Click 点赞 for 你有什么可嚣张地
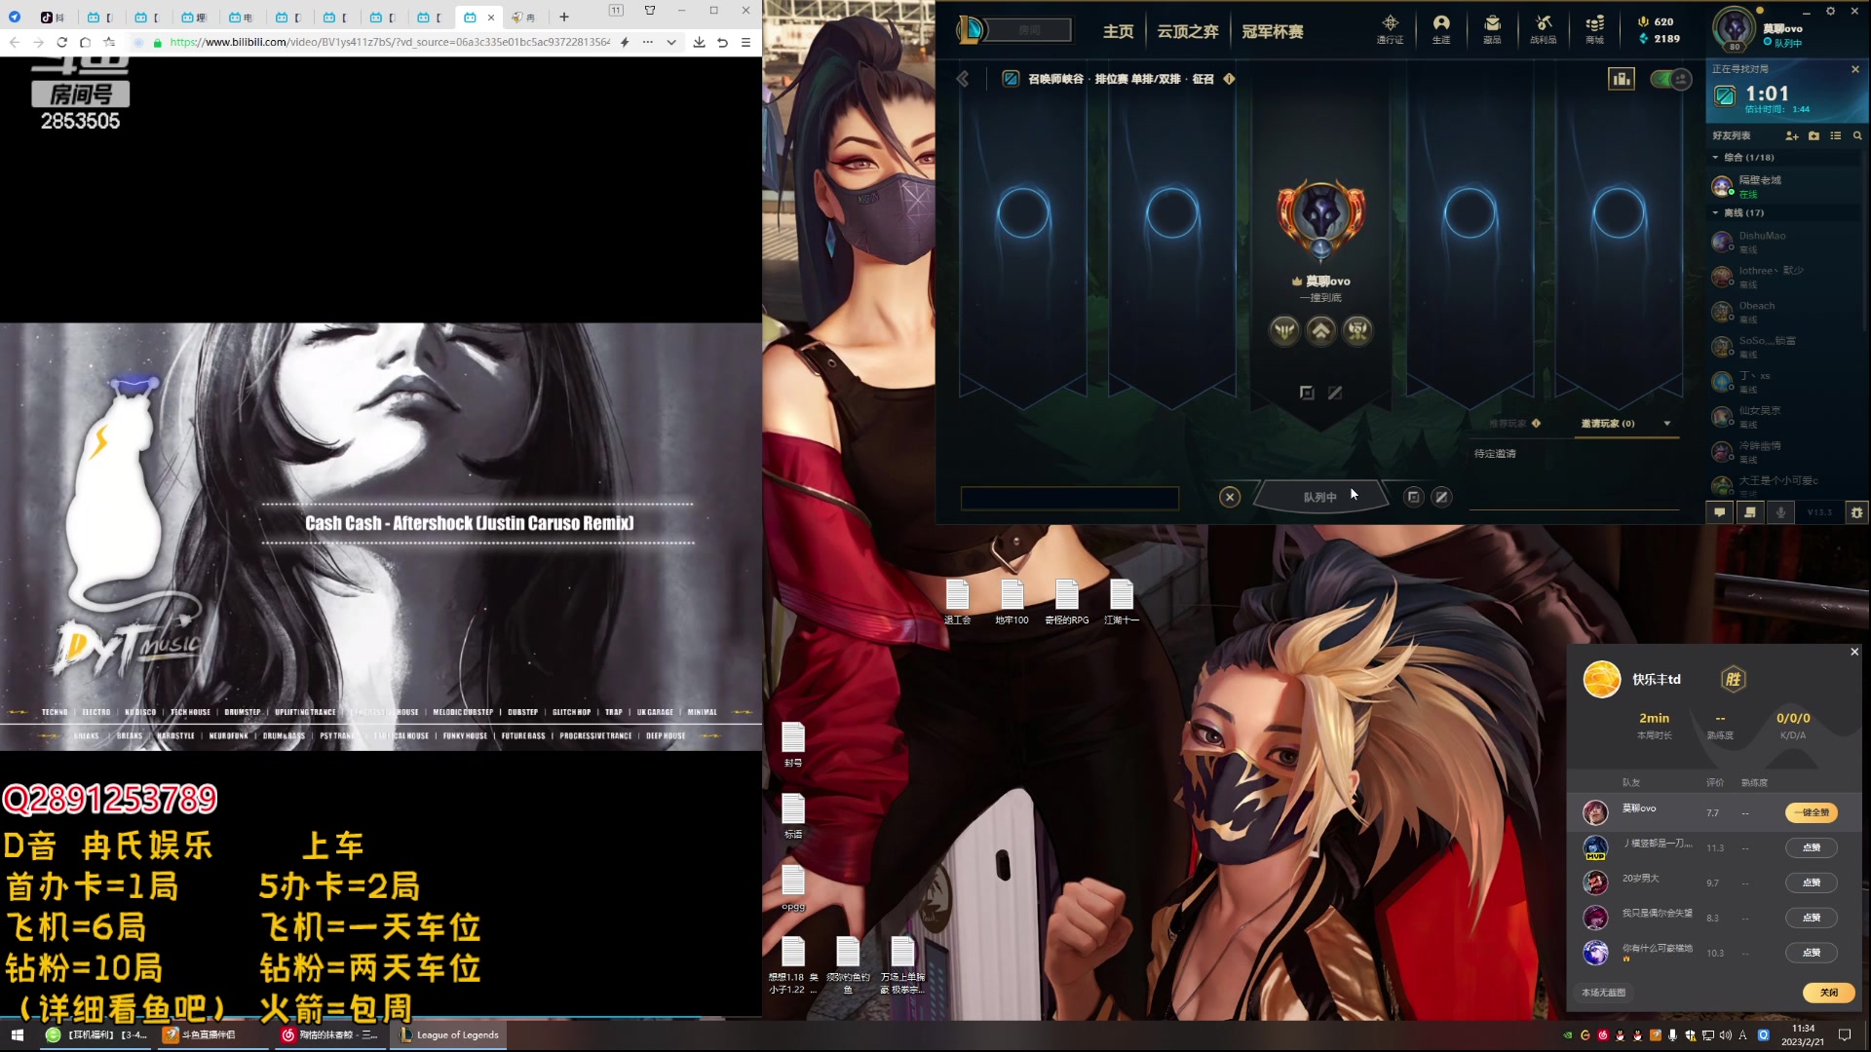 pos(1812,953)
